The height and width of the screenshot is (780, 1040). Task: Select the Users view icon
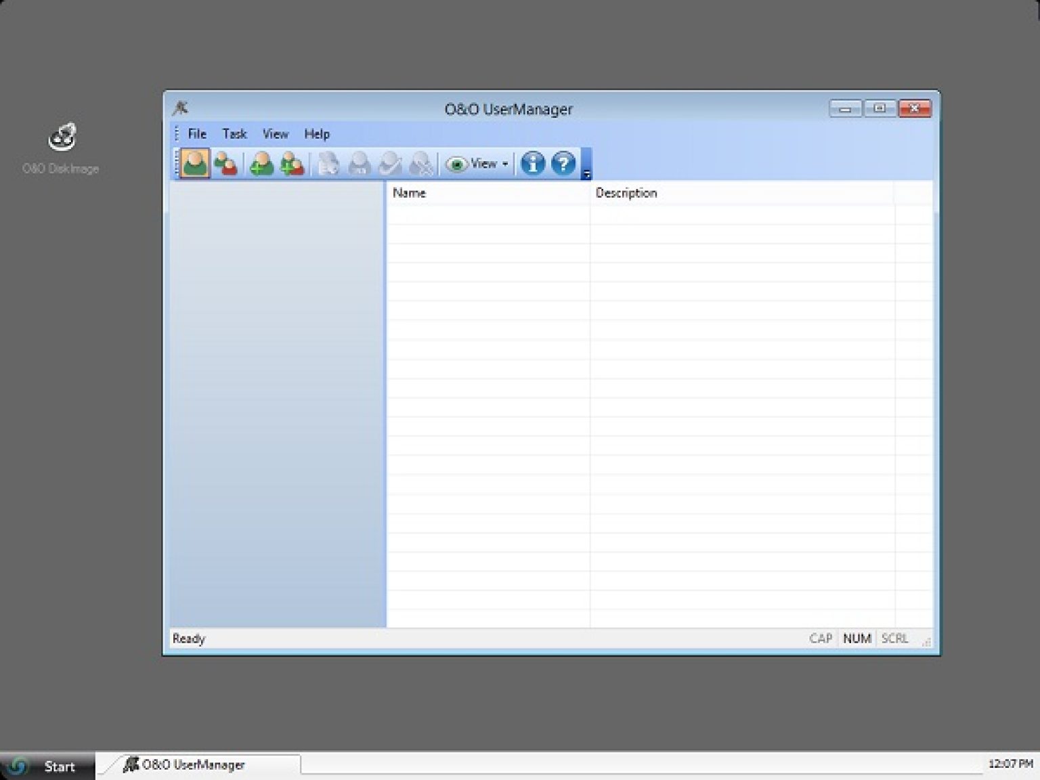[195, 163]
